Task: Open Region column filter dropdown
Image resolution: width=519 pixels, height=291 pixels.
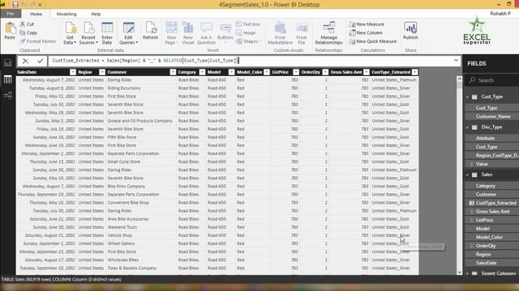Action: (102, 72)
